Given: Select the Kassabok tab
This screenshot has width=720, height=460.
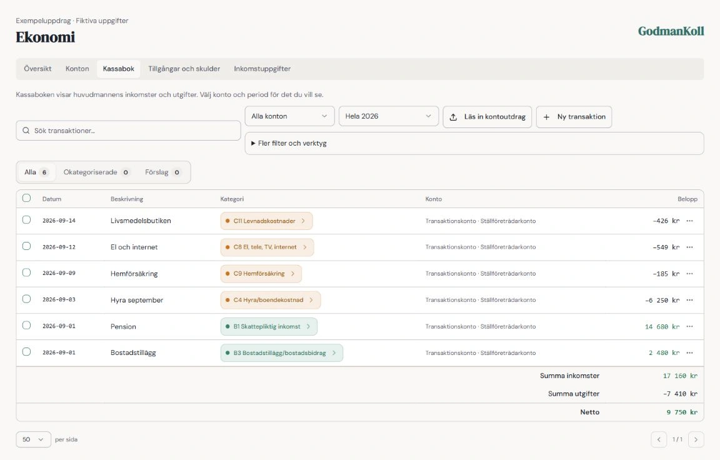Looking at the screenshot, I should [119, 69].
